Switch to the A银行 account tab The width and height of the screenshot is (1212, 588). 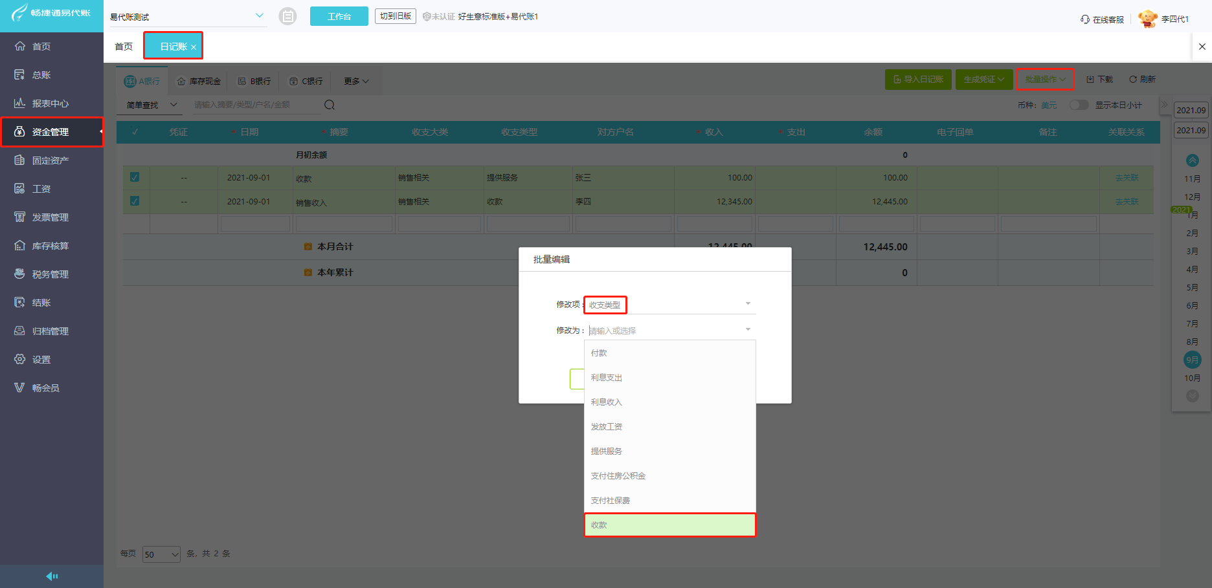[142, 81]
